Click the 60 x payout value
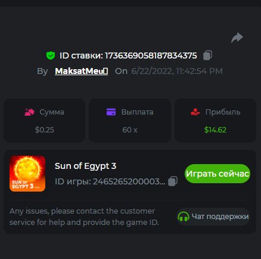This screenshot has width=261, height=259. [130, 130]
